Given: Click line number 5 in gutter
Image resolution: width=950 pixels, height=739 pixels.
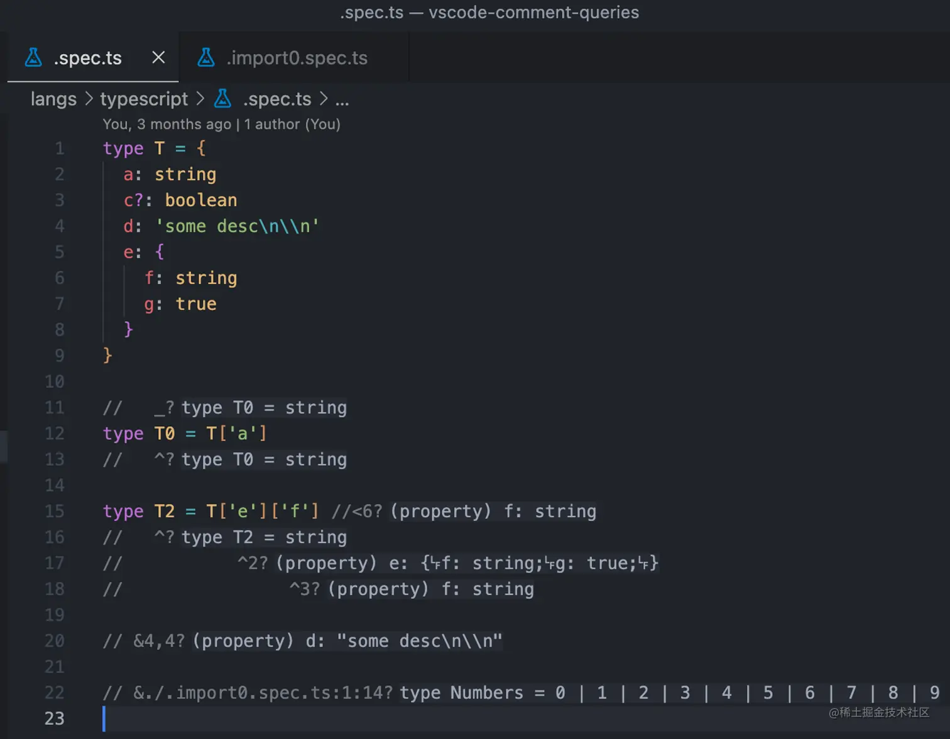Looking at the screenshot, I should pos(60,252).
